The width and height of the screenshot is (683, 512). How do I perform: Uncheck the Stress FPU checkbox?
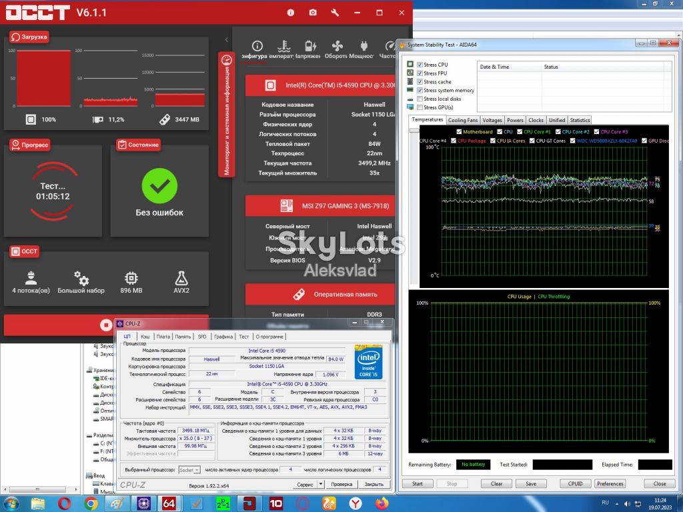pyautogui.click(x=420, y=73)
